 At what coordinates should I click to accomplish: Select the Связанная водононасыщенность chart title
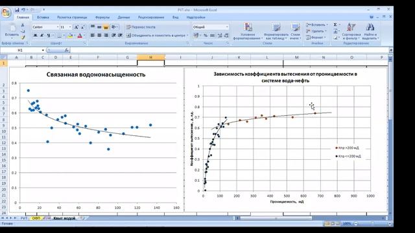96,74
